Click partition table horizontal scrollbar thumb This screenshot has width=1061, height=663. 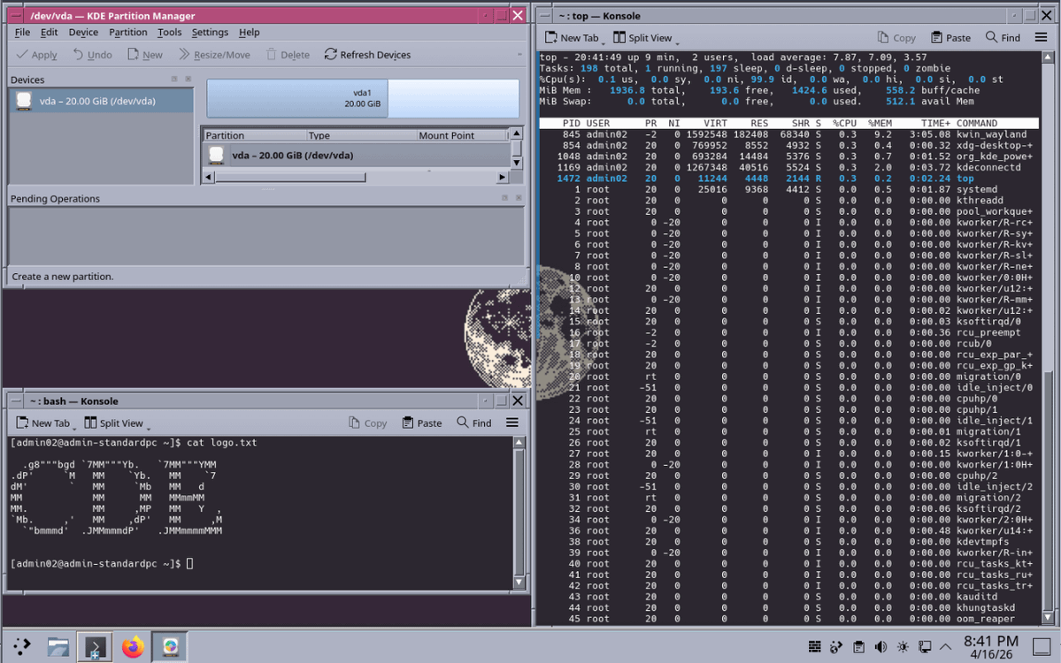click(290, 177)
